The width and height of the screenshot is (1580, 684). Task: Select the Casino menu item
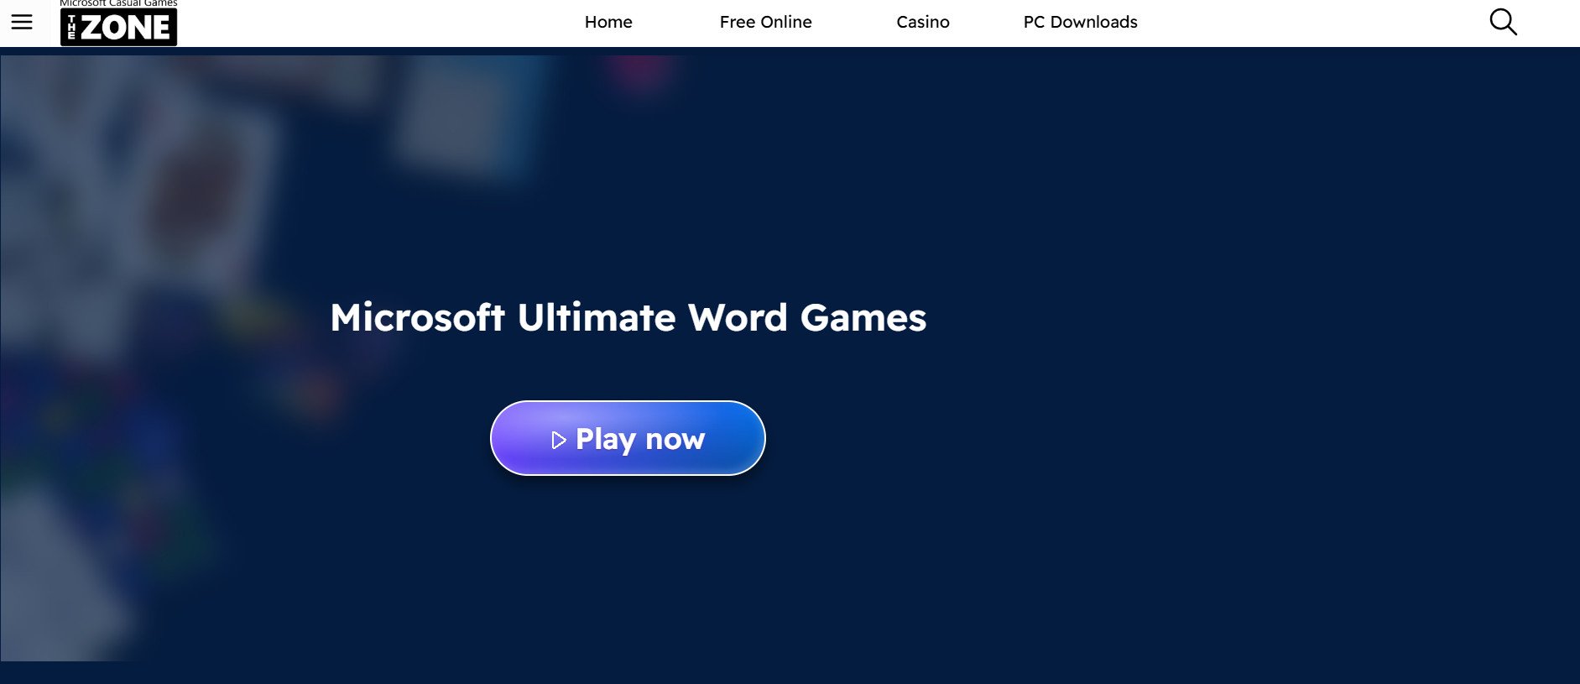pos(923,22)
